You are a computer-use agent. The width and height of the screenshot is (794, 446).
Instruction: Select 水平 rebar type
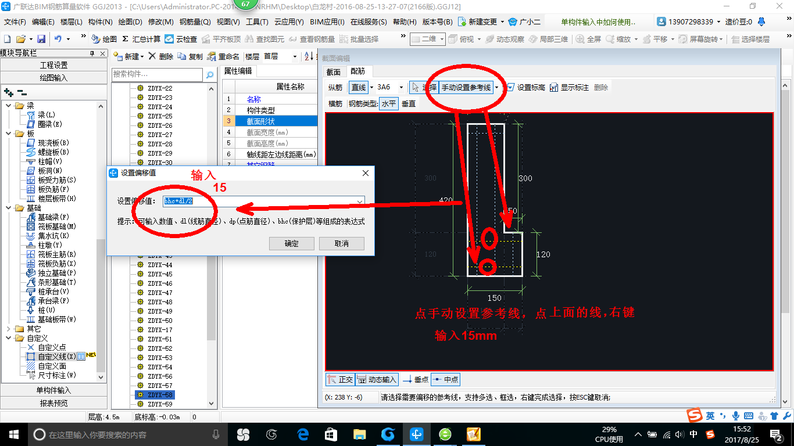[388, 103]
